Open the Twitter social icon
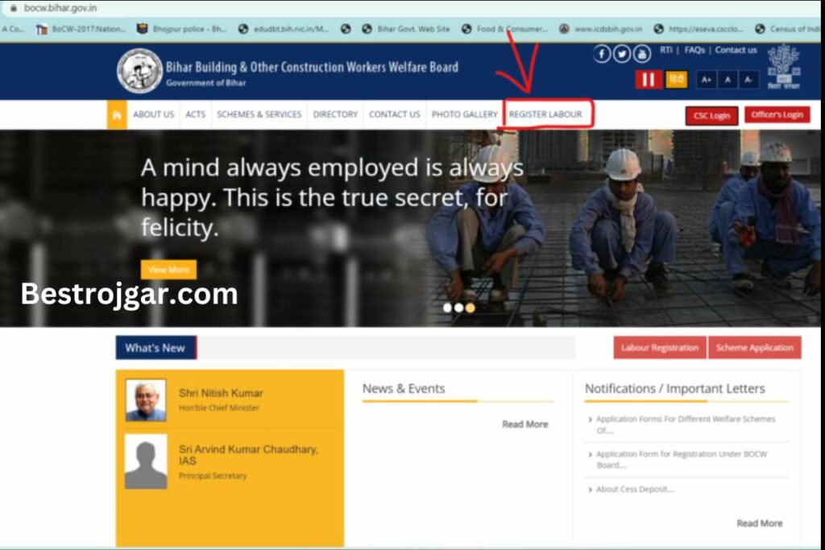The height and width of the screenshot is (550, 825). 622,54
